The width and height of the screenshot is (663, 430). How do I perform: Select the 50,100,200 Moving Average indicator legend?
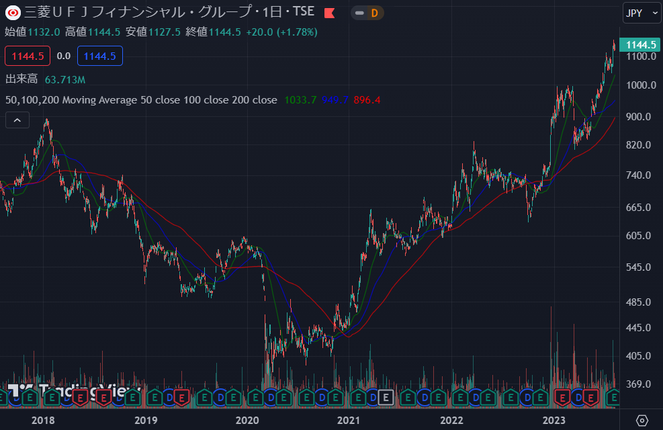tap(141, 100)
